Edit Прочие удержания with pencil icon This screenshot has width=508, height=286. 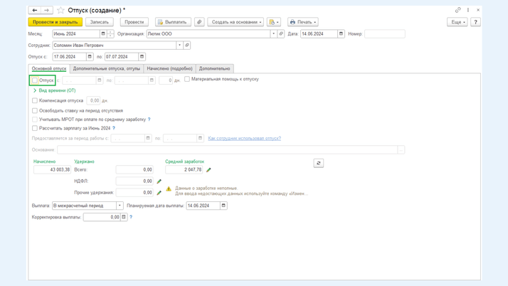159,193
